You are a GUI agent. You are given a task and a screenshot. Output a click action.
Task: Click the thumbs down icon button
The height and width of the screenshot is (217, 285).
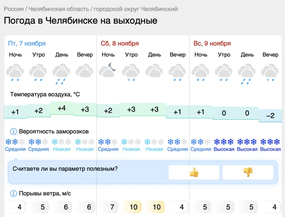click(248, 172)
